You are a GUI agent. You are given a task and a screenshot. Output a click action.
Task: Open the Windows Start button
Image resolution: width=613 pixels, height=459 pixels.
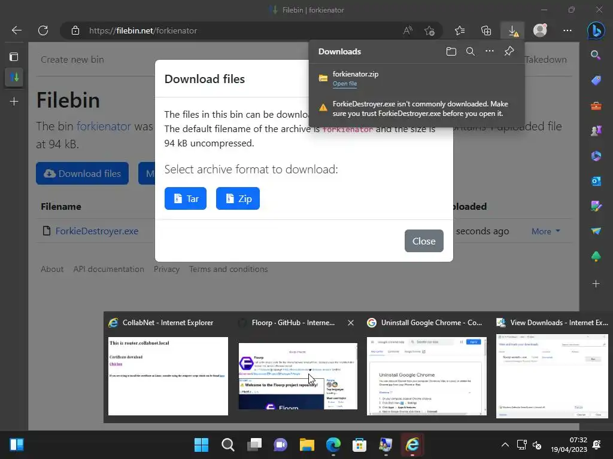pos(201,445)
